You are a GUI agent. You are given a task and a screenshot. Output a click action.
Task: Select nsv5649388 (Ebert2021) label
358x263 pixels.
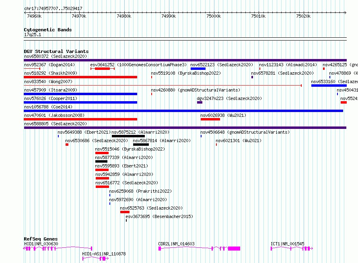pos(84,132)
